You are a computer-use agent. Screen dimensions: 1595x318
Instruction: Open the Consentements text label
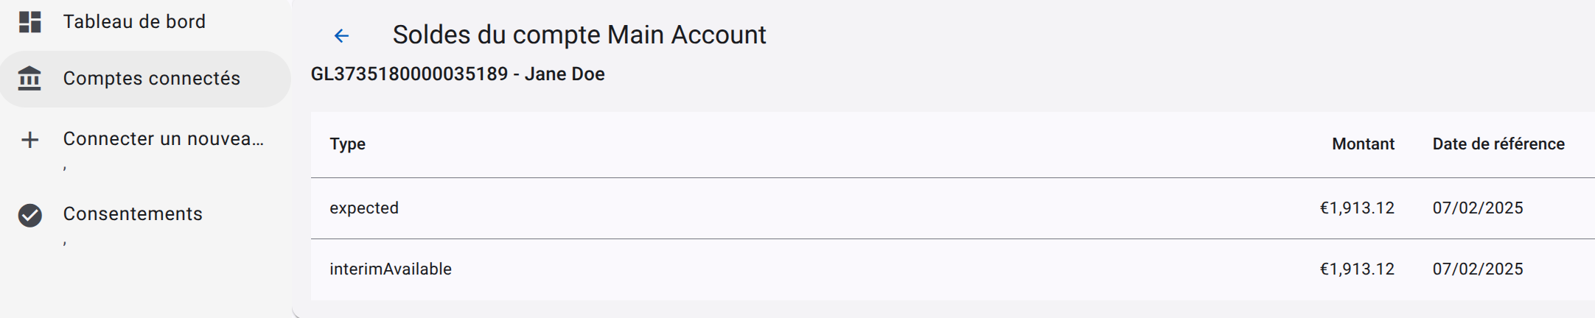[133, 214]
